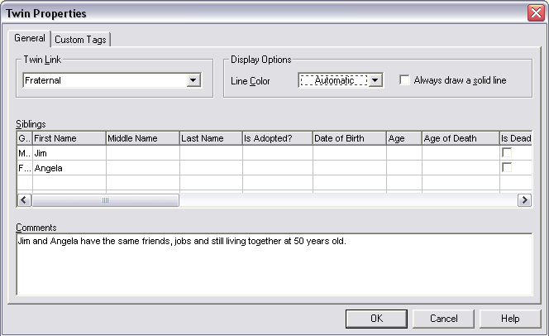Click the Age of Death column header
549x336 pixels.
tap(461, 138)
